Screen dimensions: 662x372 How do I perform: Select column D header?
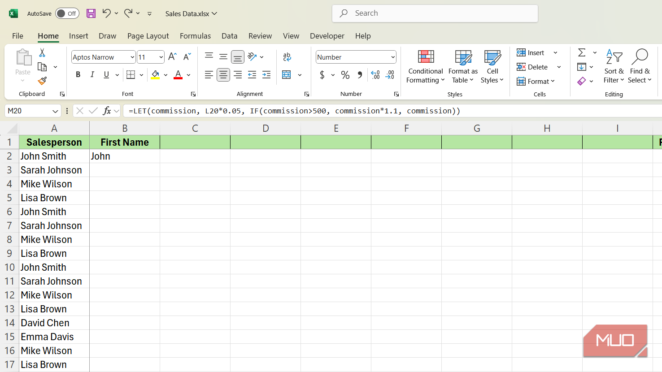266,128
